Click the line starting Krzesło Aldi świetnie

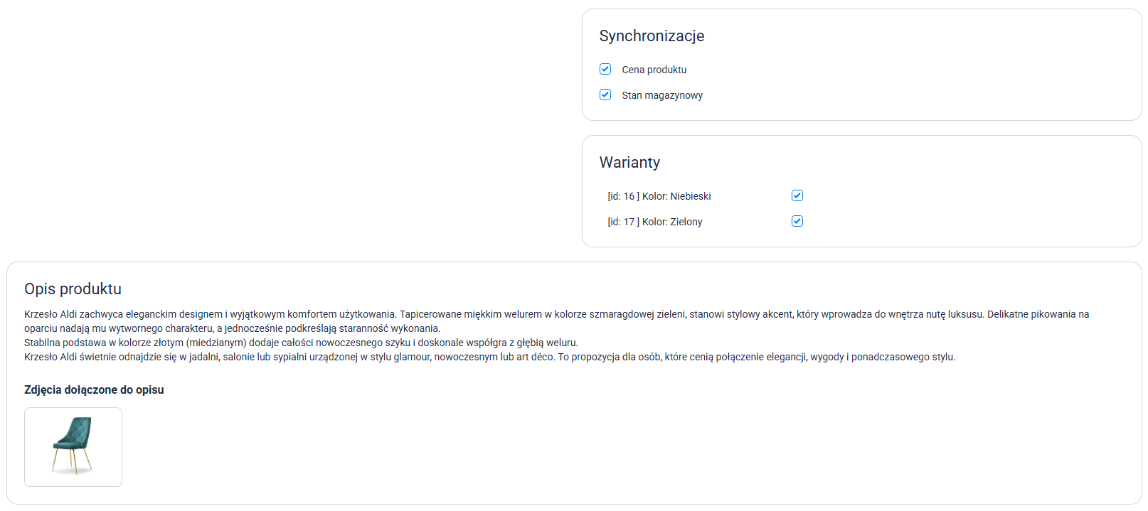(x=285, y=357)
